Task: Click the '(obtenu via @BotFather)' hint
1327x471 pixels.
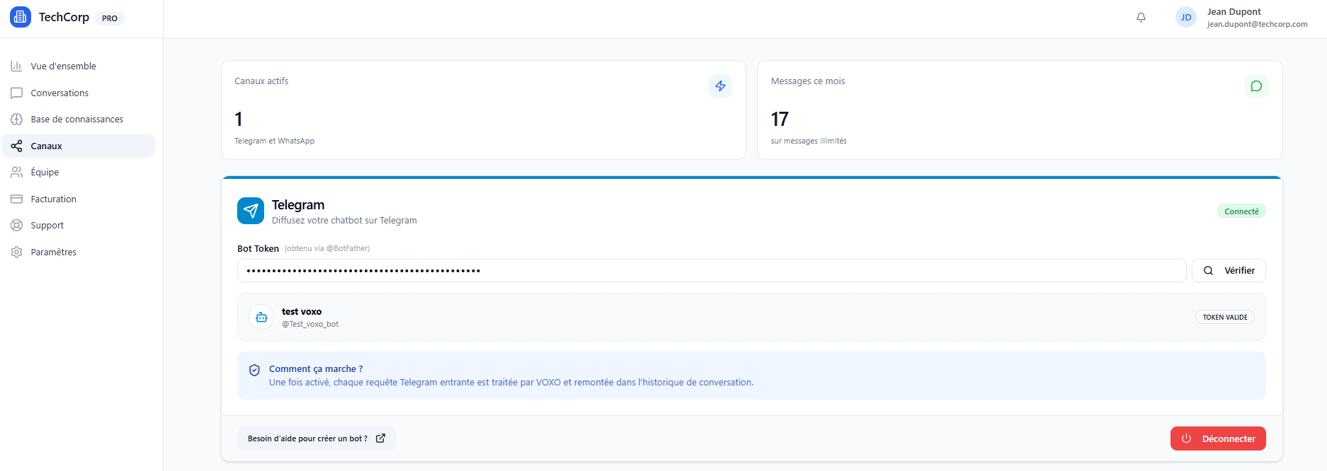Action: click(x=327, y=249)
